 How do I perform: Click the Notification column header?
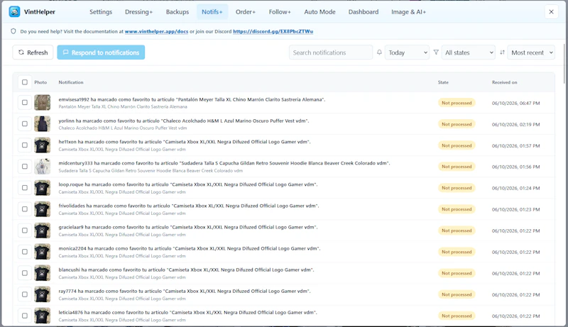[71, 82]
